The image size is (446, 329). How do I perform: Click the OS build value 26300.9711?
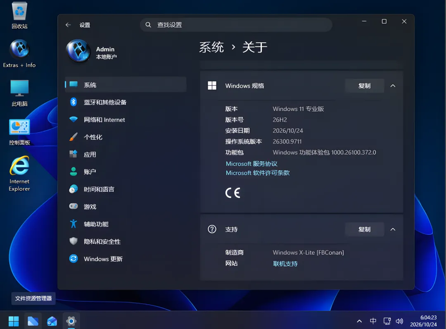click(x=287, y=141)
